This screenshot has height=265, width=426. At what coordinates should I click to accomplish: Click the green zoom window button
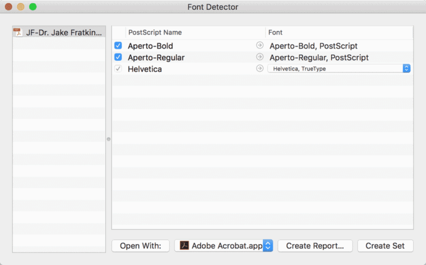(33, 7)
